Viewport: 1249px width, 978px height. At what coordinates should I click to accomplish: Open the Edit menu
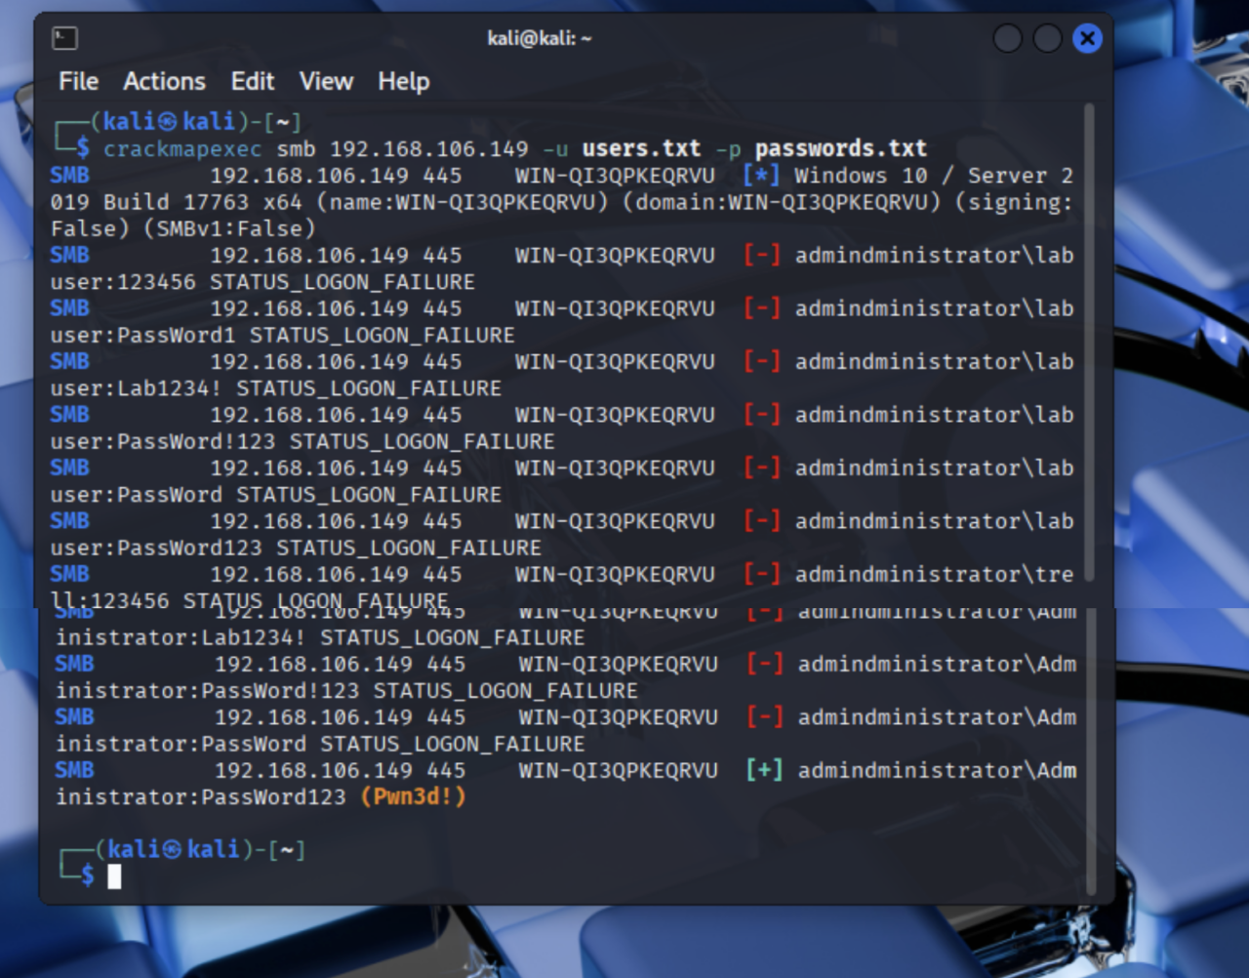253,81
